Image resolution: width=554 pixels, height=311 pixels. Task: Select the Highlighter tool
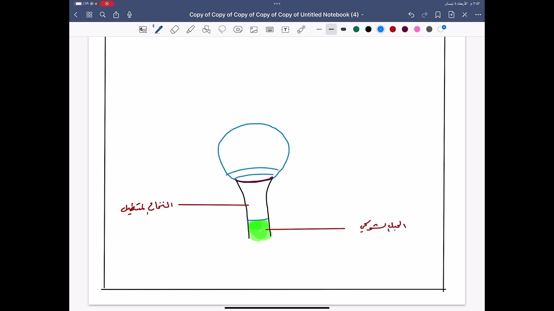(x=190, y=29)
